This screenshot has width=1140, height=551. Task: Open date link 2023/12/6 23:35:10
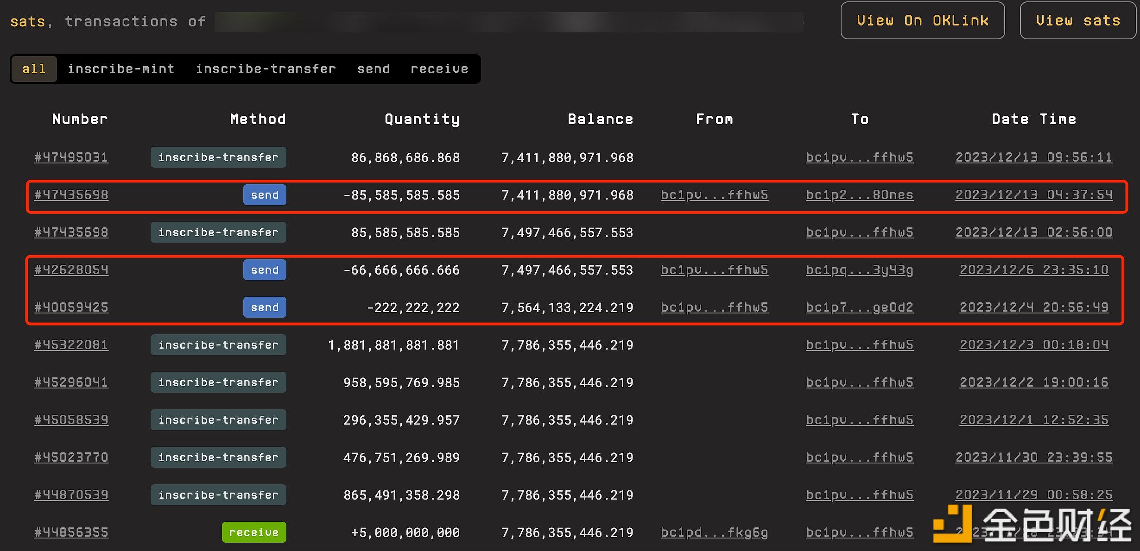coord(1034,270)
